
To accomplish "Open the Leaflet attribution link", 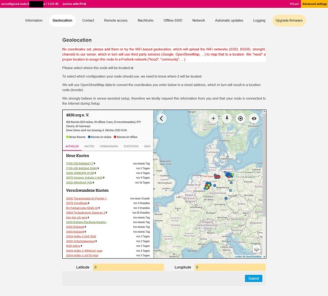I will (x=238, y=256).
